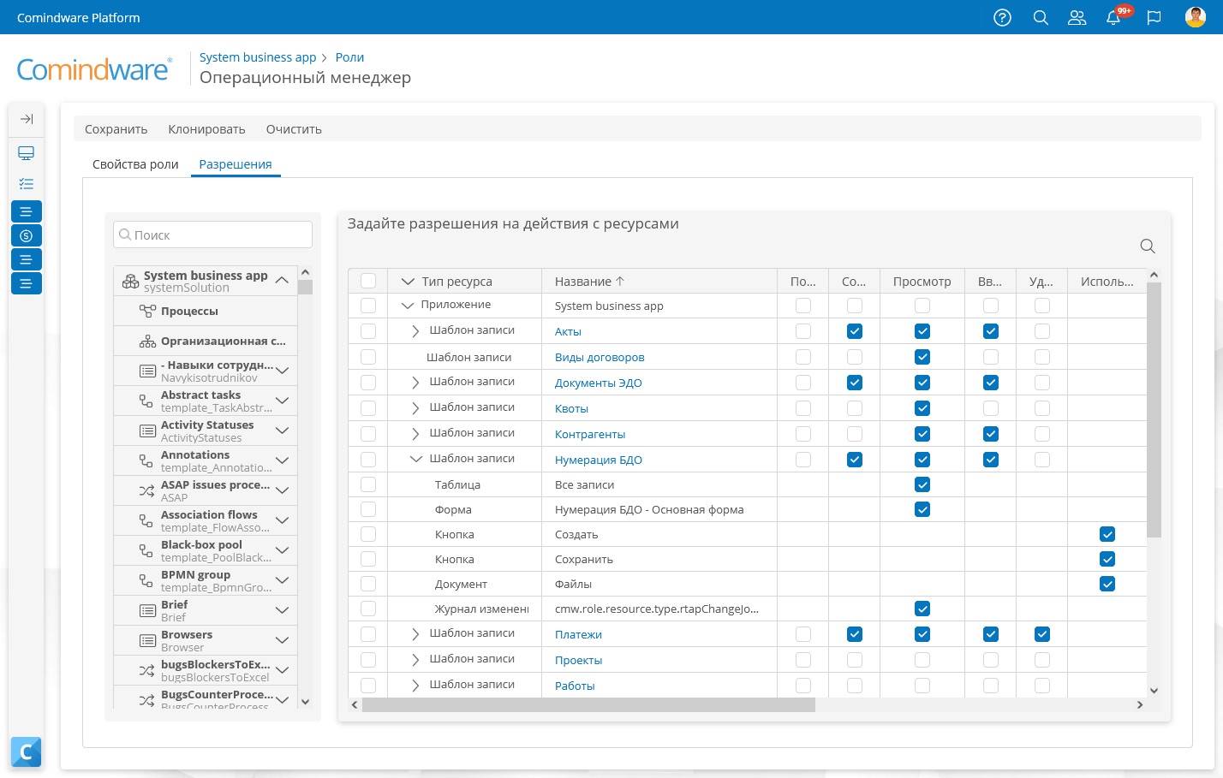The width and height of the screenshot is (1223, 778).
Task: Expand the Акты record template row
Action: point(415,331)
